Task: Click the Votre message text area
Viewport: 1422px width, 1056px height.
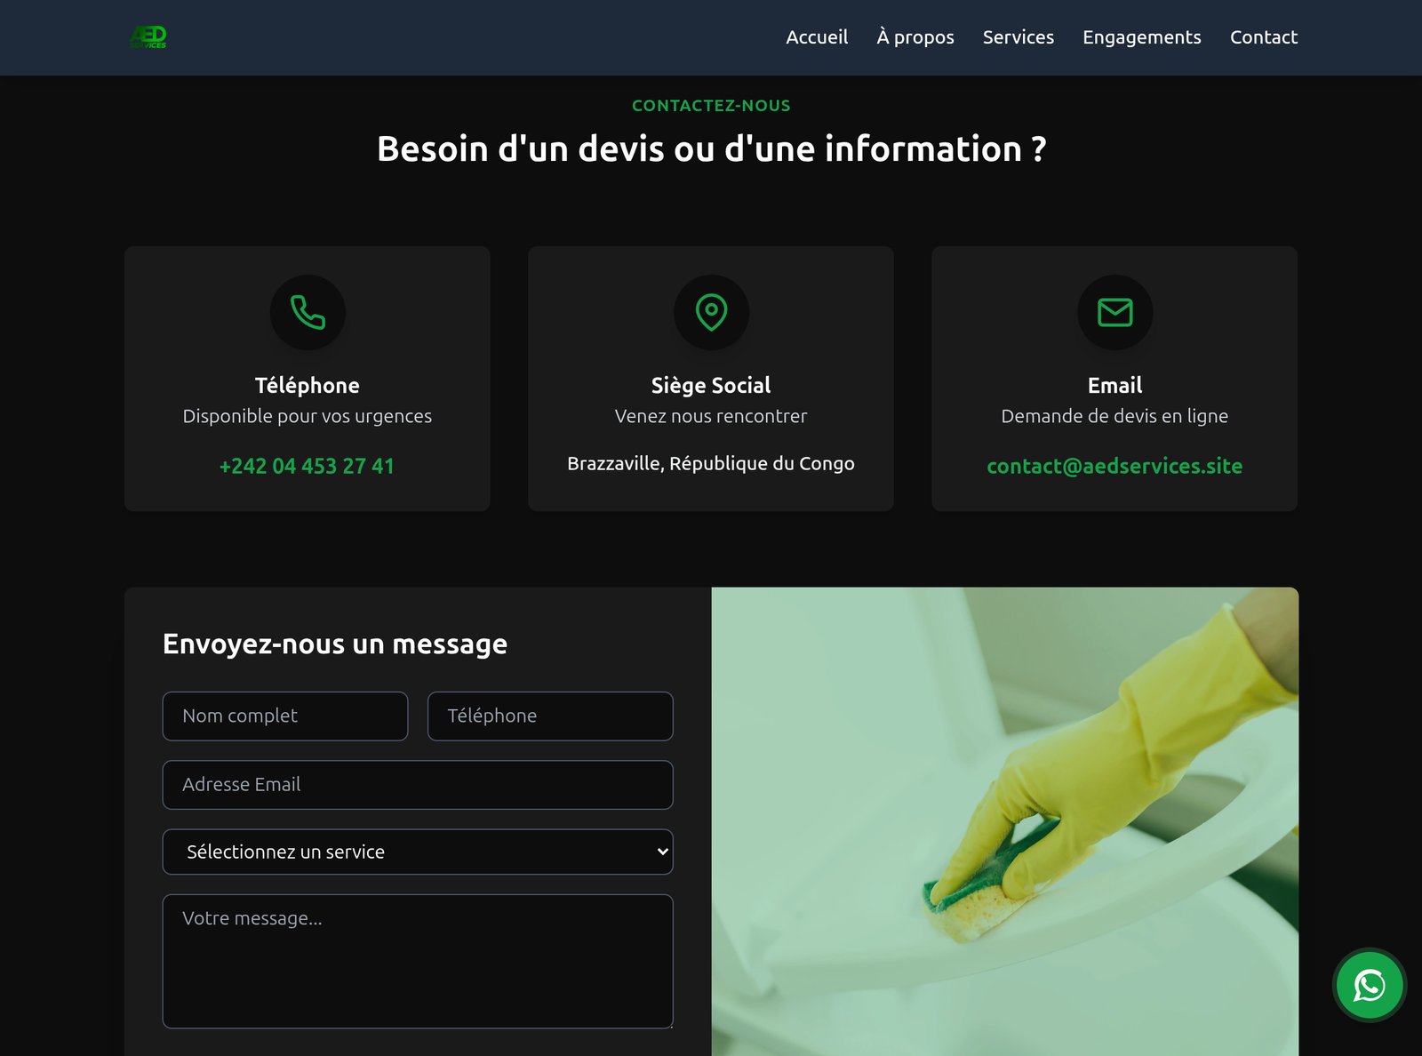Action: 418,961
